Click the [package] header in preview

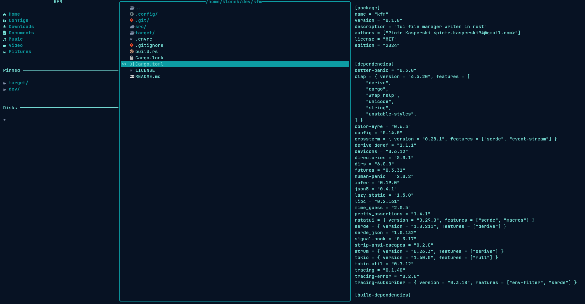pyautogui.click(x=367, y=8)
